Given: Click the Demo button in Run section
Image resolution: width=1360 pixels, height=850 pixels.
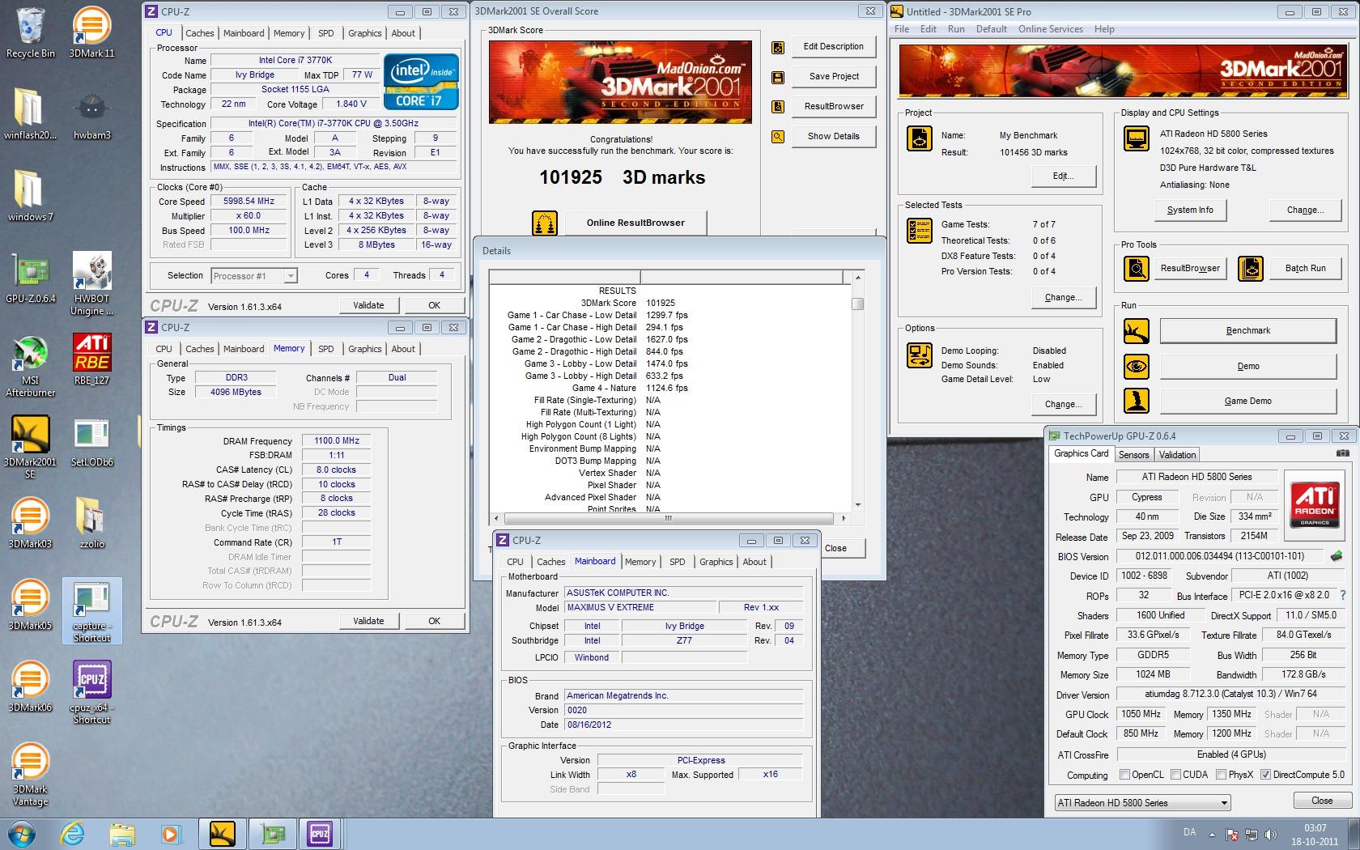Looking at the screenshot, I should 1247,366.
